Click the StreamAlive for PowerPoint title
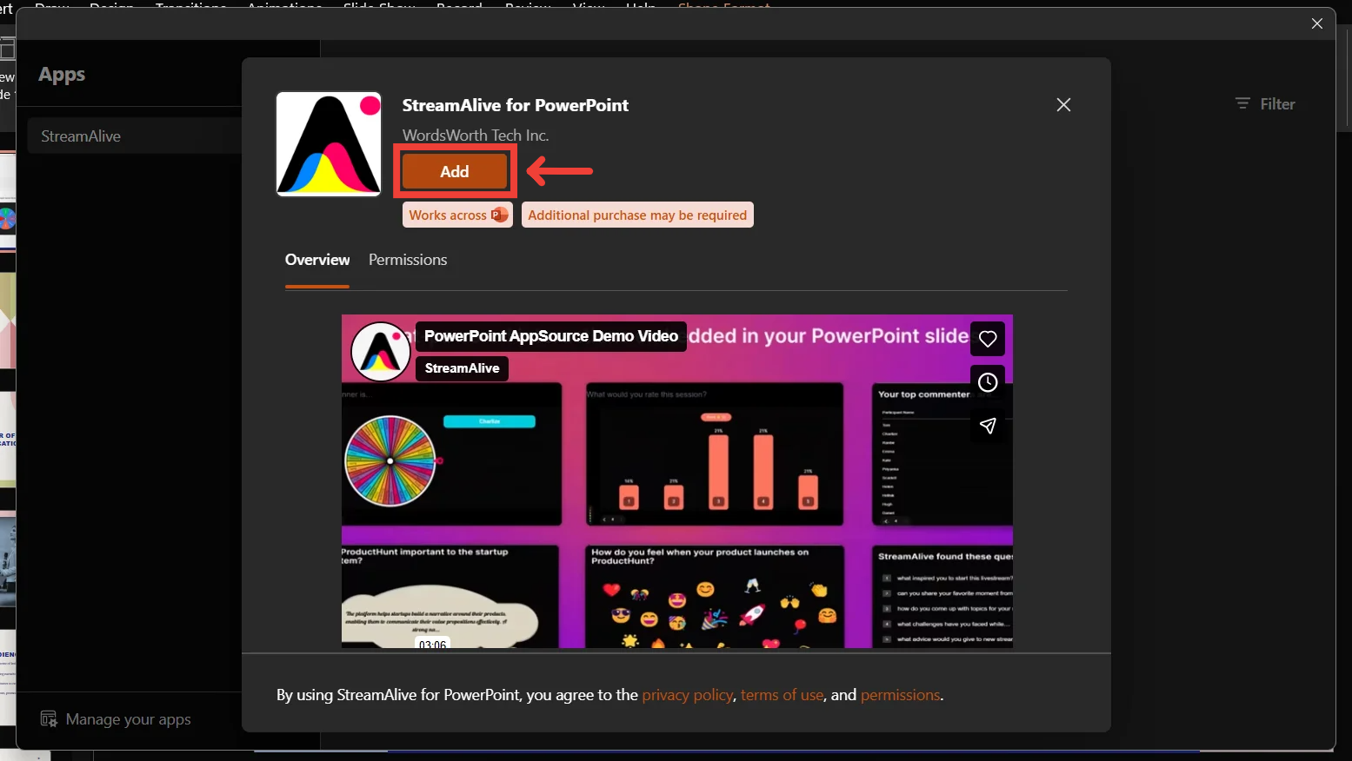This screenshot has height=761, width=1352. coord(516,105)
